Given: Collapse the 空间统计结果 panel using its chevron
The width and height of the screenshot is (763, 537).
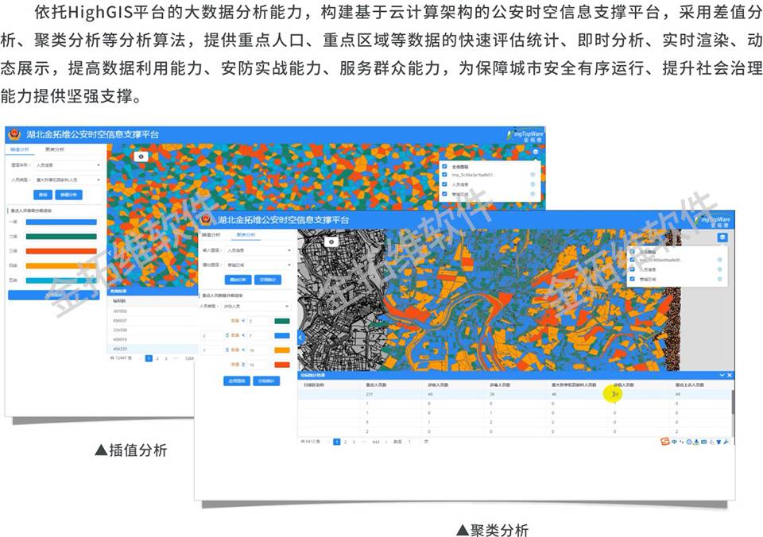Looking at the screenshot, I should (x=722, y=374).
